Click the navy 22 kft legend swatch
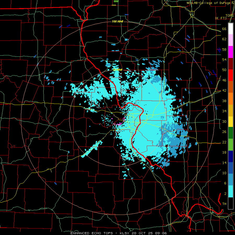Screen dimensions: 235x235 coord(231,157)
